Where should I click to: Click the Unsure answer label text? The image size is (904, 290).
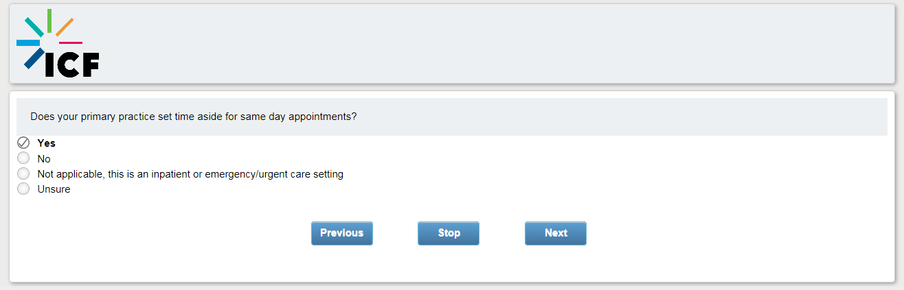tap(54, 189)
